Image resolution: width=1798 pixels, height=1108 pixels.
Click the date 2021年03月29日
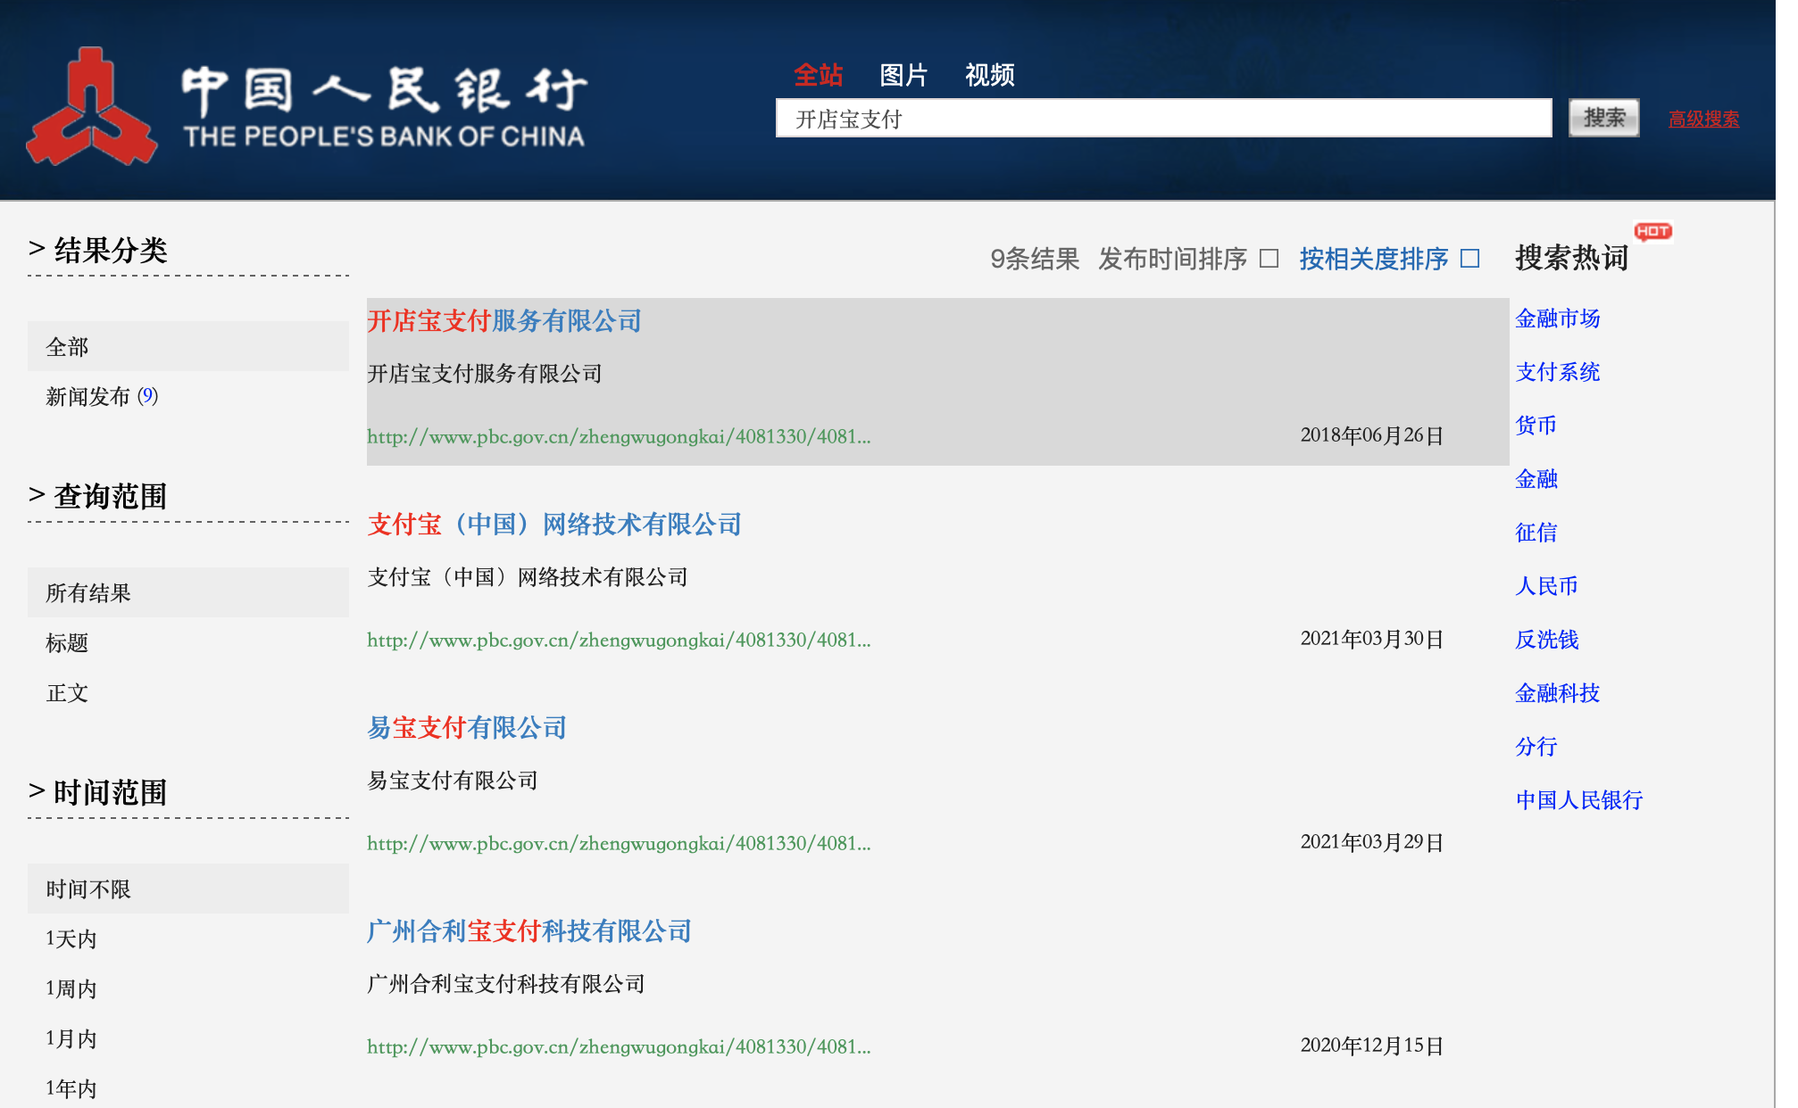pos(1372,842)
